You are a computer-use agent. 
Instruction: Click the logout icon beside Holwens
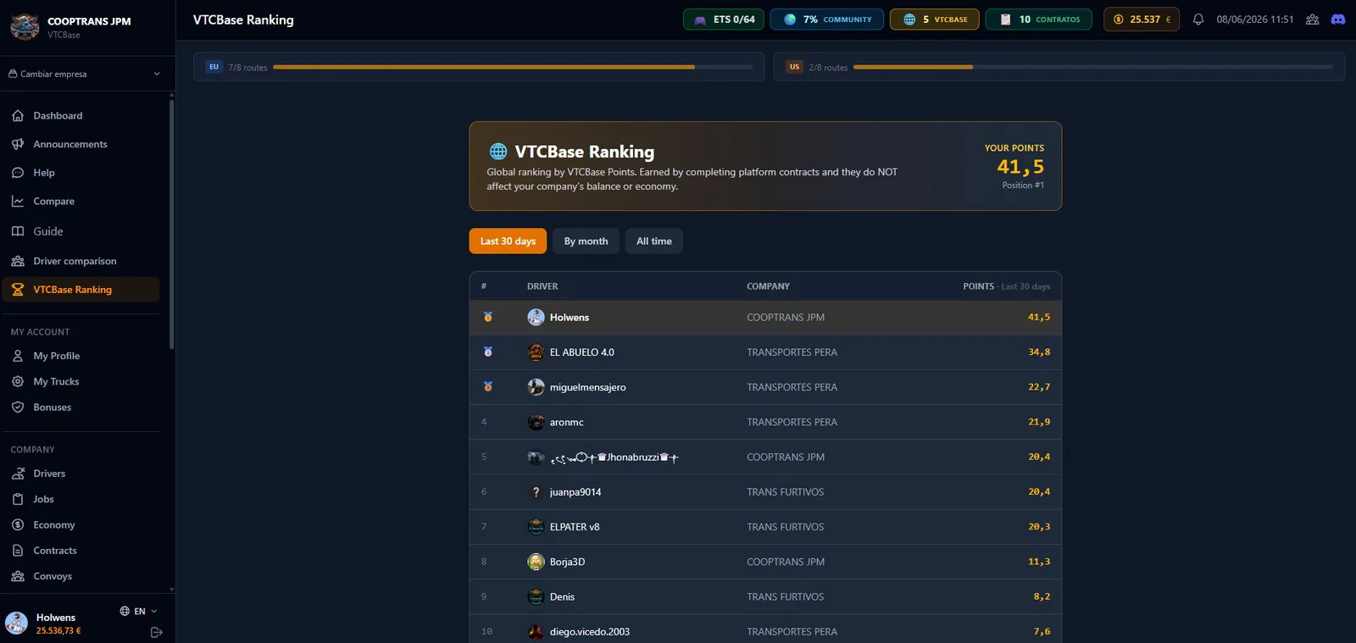tap(156, 632)
